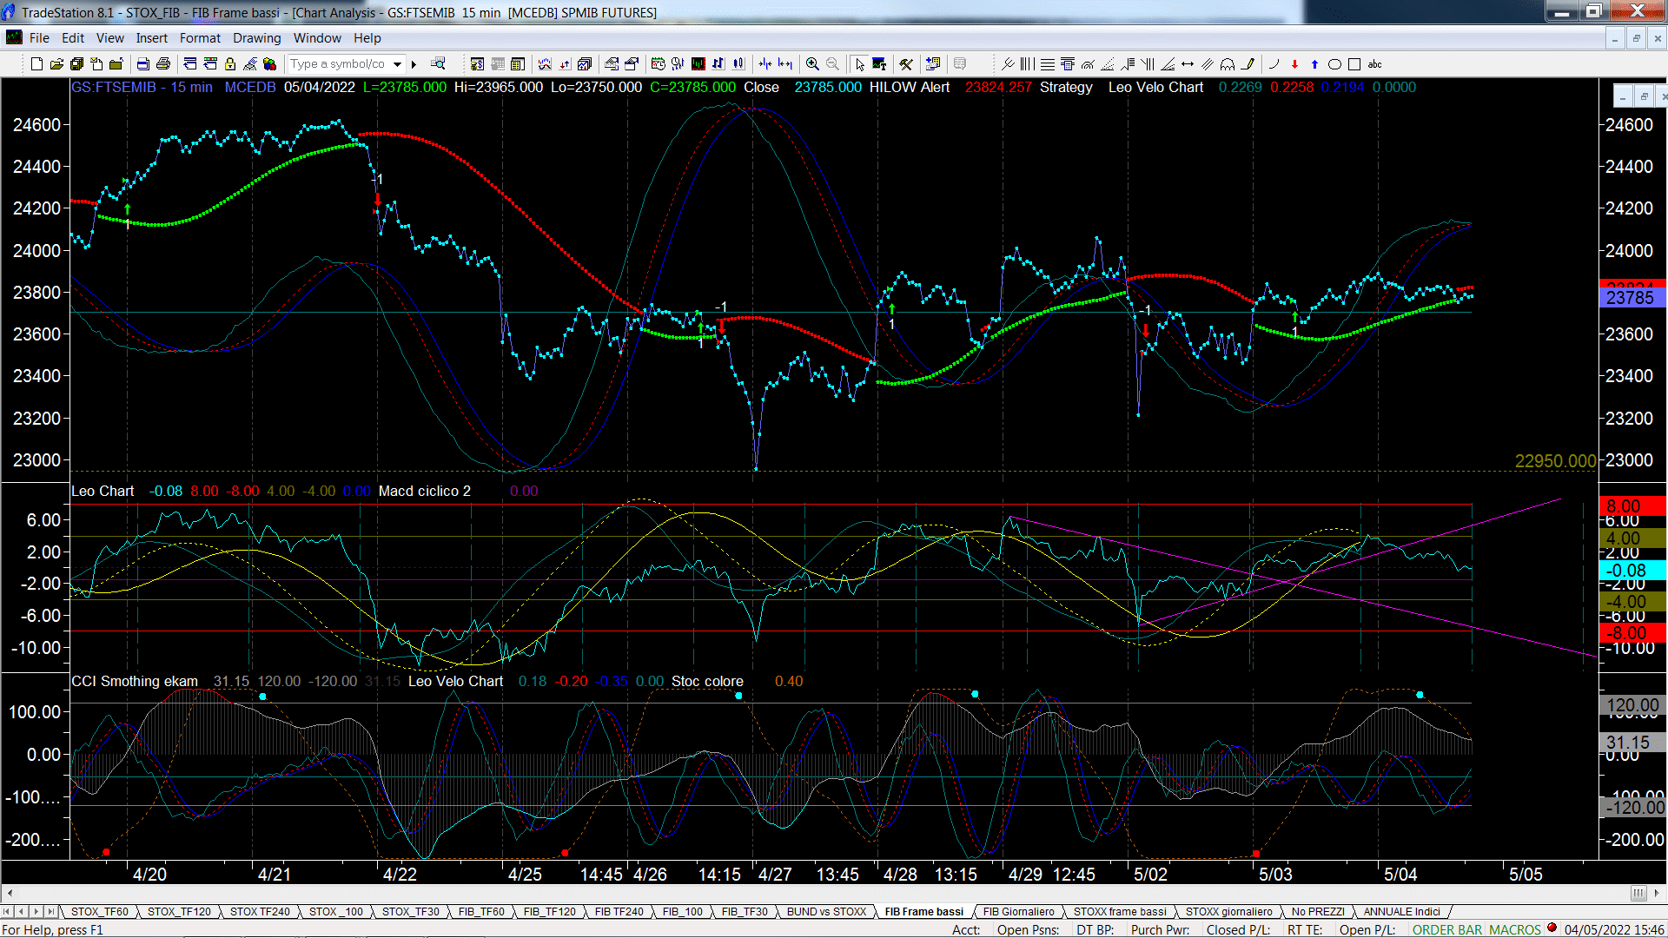The height and width of the screenshot is (938, 1668).
Task: Open the Drawing menu
Action: [257, 38]
